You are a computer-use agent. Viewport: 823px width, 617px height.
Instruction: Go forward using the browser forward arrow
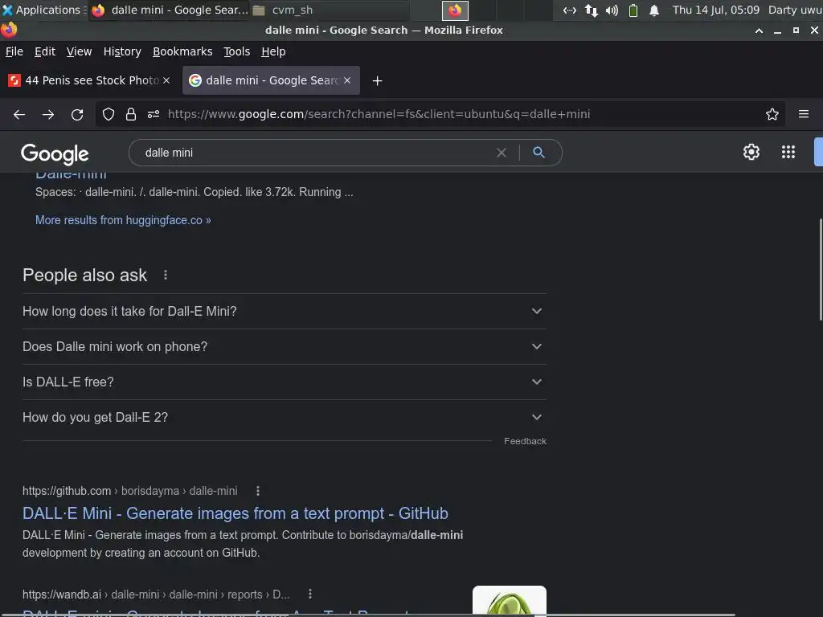point(48,114)
